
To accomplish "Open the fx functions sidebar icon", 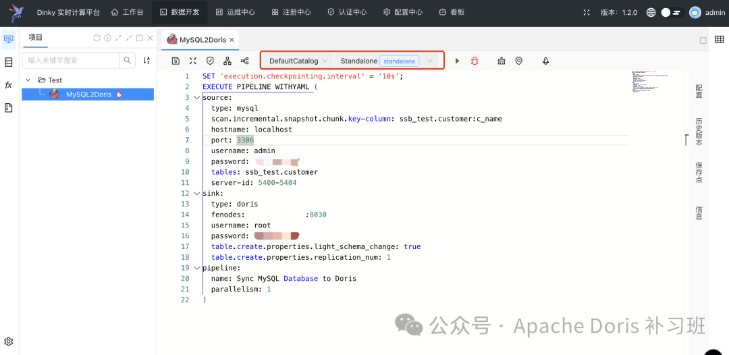I will 8,84.
